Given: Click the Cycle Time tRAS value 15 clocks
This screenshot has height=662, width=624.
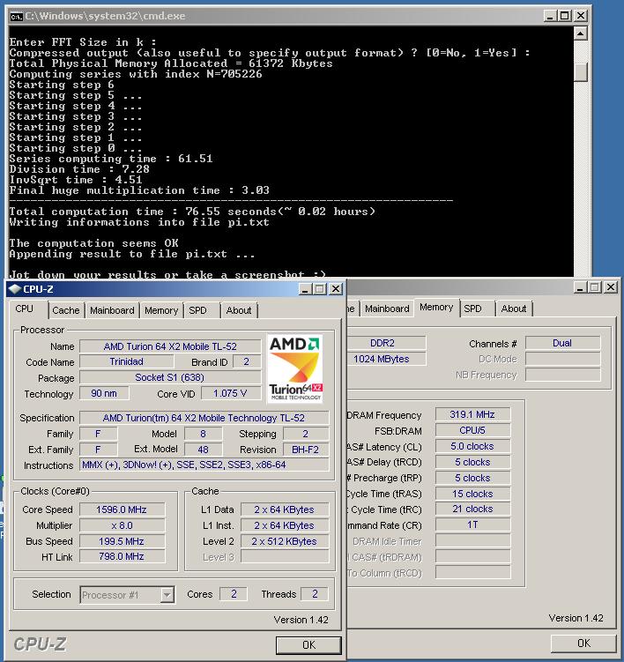Looking at the screenshot, I should click(x=472, y=494).
